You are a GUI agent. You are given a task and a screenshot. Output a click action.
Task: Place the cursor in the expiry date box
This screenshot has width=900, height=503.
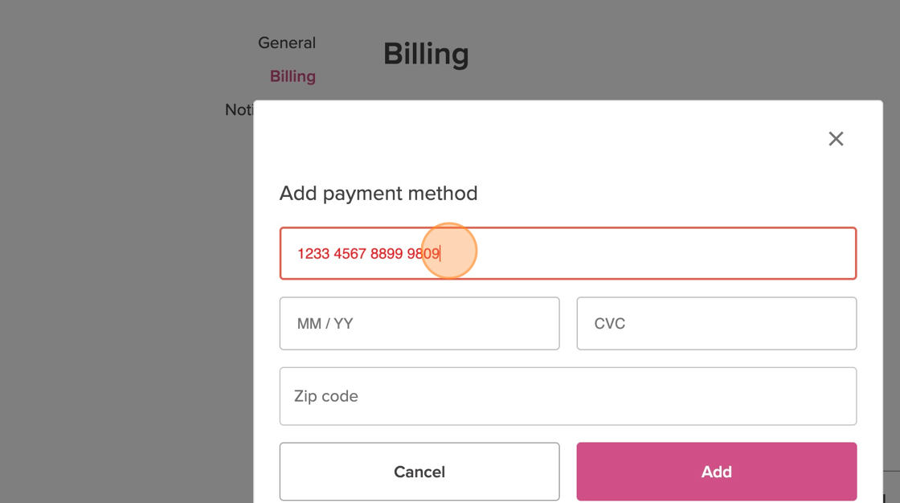[419, 324]
